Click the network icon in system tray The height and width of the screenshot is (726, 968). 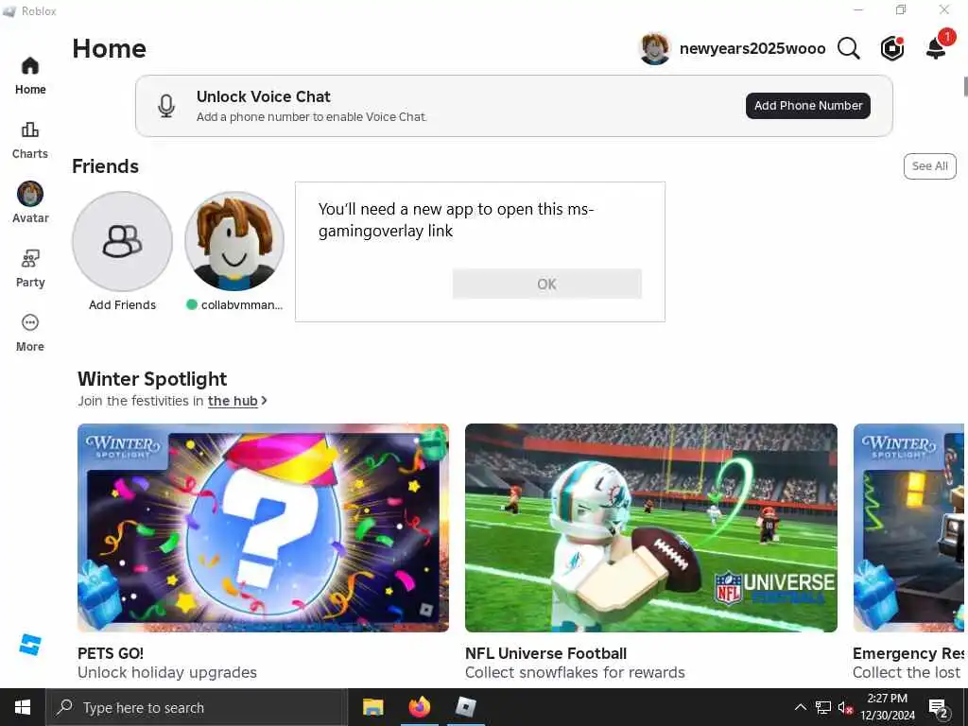tap(823, 707)
